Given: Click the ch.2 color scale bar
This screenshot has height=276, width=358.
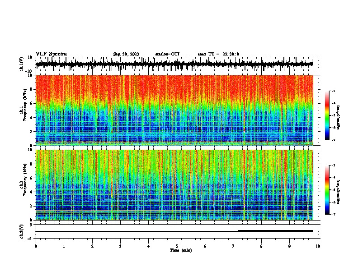Looking at the screenshot, I should tap(327, 190).
